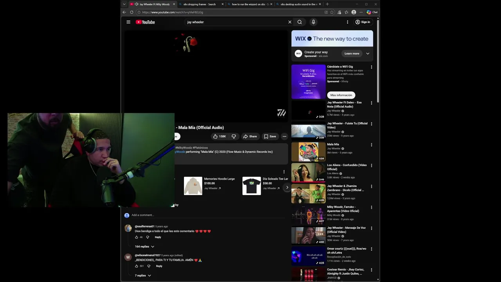The height and width of the screenshot is (282, 501).
Task: Like @wilsonelmenol7927's comment
Action: tap(137, 266)
